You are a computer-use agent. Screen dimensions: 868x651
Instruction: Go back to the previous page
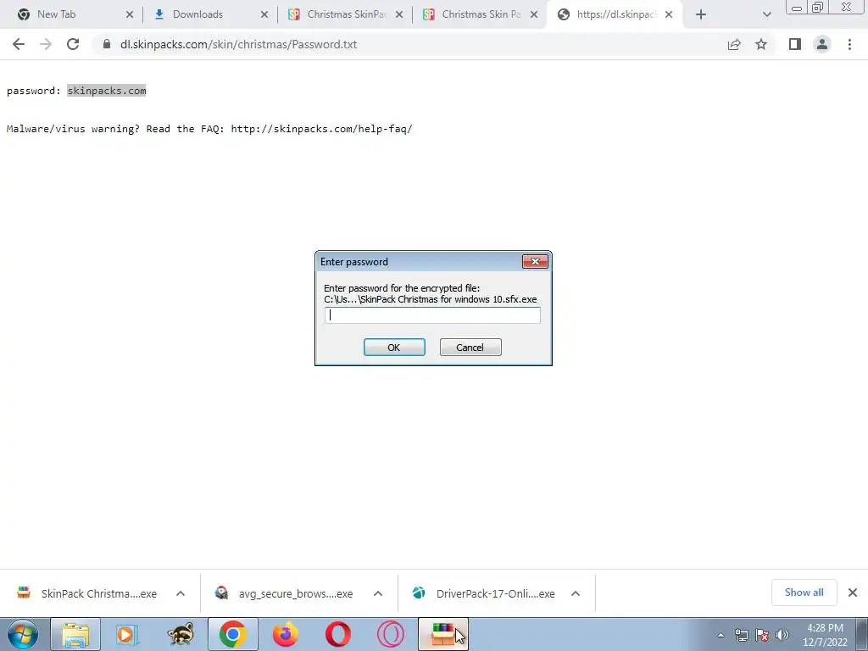(19, 44)
